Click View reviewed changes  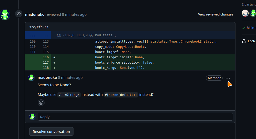tap(215, 14)
